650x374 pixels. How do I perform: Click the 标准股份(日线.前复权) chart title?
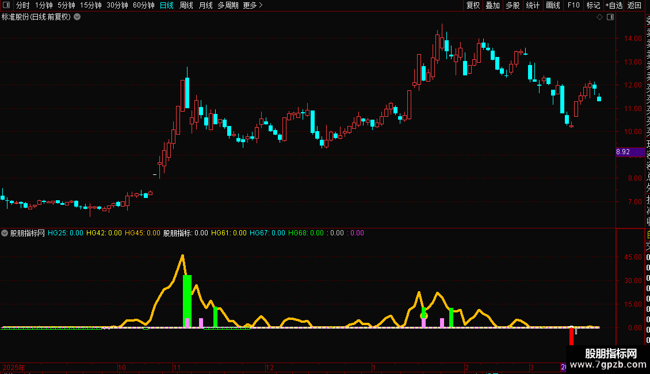coord(36,17)
